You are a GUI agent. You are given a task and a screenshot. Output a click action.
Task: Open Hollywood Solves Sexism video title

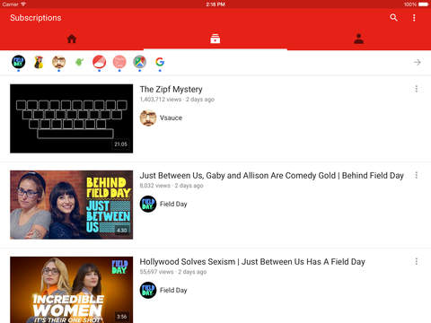point(252,262)
